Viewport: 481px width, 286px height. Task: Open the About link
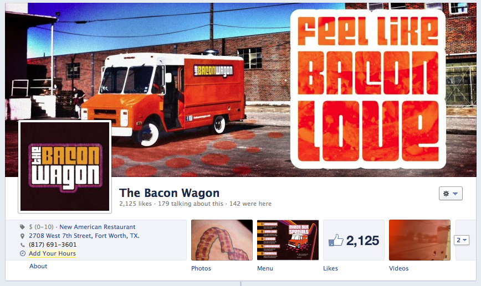(38, 266)
